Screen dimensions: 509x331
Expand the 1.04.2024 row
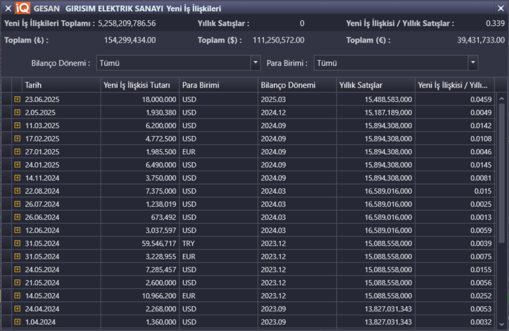click(17, 322)
